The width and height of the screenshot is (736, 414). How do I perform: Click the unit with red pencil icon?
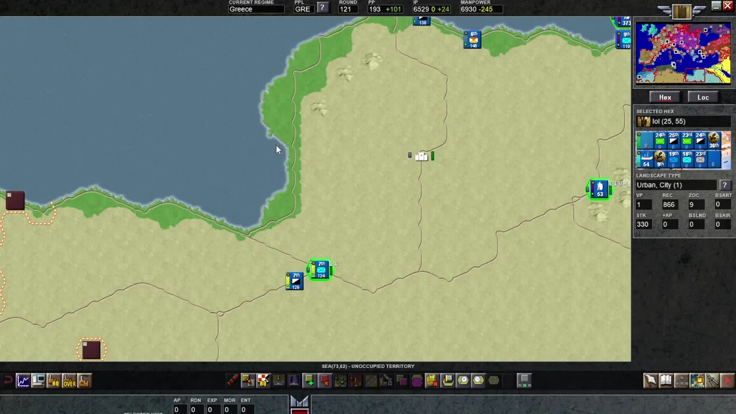click(x=247, y=381)
